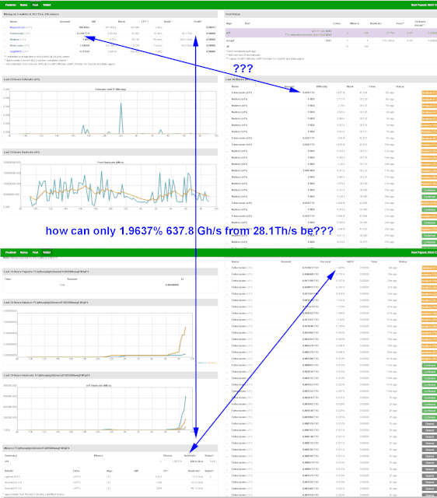This screenshot has width=437, height=498.
Task: Open Wallet in upper page navigation bar
Action: [x=47, y=5]
